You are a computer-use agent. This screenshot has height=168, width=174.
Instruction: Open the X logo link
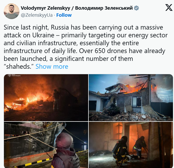[x=169, y=8]
